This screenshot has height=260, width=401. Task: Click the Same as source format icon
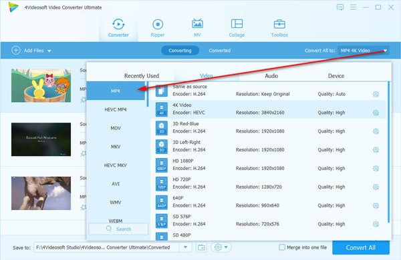click(x=162, y=91)
